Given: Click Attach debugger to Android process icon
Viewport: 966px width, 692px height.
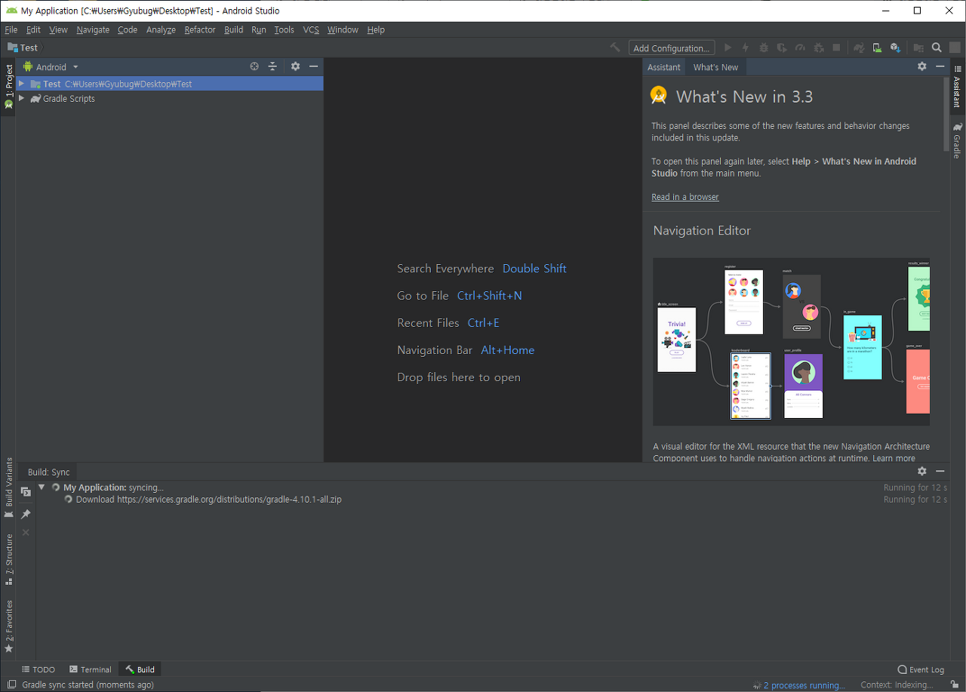Looking at the screenshot, I should point(819,48).
